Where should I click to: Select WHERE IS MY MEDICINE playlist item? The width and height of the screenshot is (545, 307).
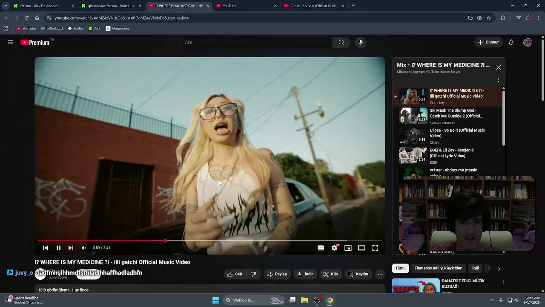[447, 96]
